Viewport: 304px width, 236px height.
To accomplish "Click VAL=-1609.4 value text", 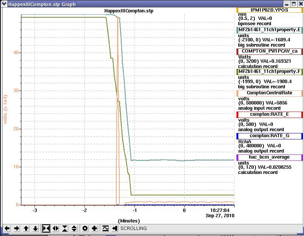I will tap(276, 40).
